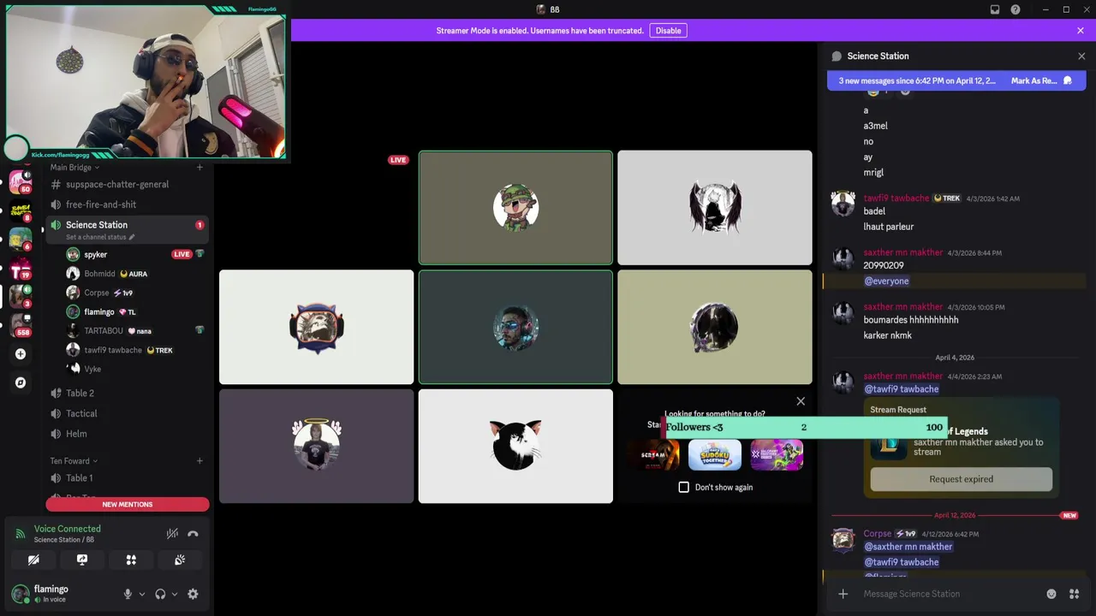Image resolution: width=1096 pixels, height=616 pixels.
Task: Click Corpse username in chat message
Action: click(x=877, y=534)
